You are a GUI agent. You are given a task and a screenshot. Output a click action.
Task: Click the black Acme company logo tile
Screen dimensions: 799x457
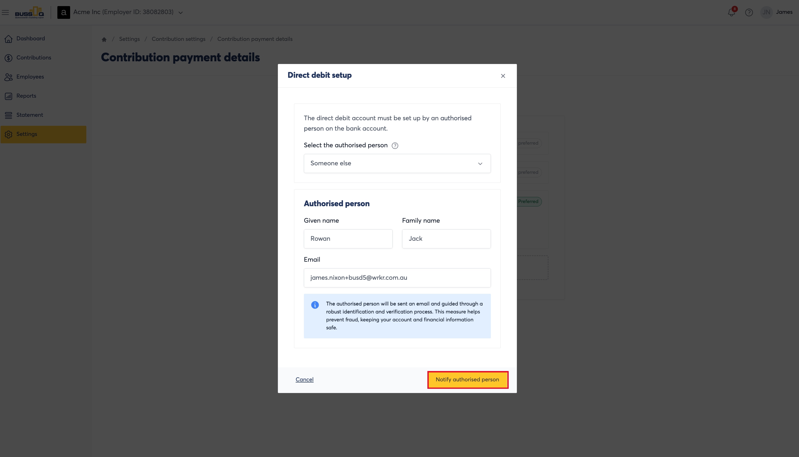(x=64, y=12)
